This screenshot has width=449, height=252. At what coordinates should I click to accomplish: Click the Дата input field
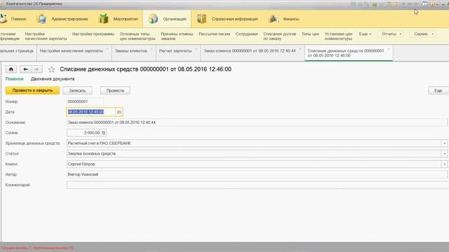pyautogui.click(x=91, y=112)
